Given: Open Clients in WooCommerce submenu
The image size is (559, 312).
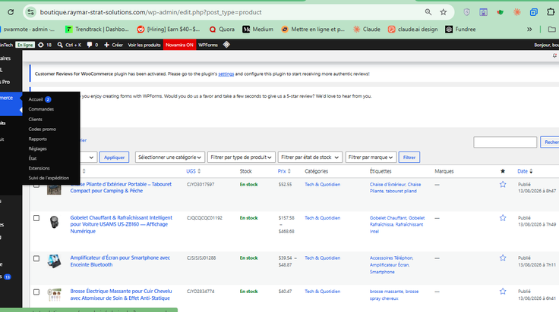Looking at the screenshot, I should point(35,120).
